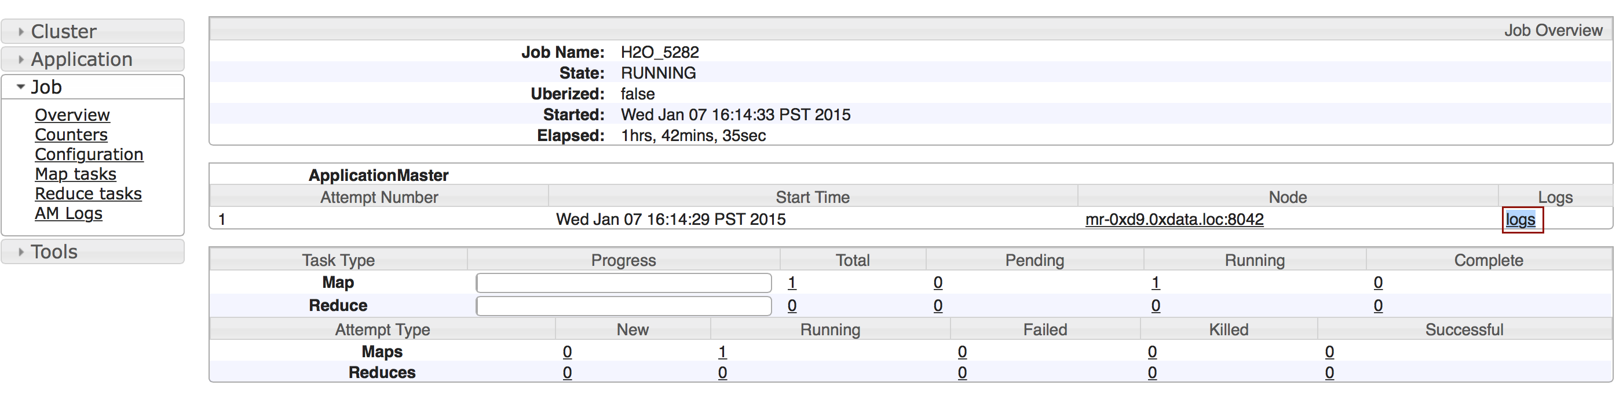Go to Map tasks page
The width and height of the screenshot is (1623, 400).
click(76, 174)
